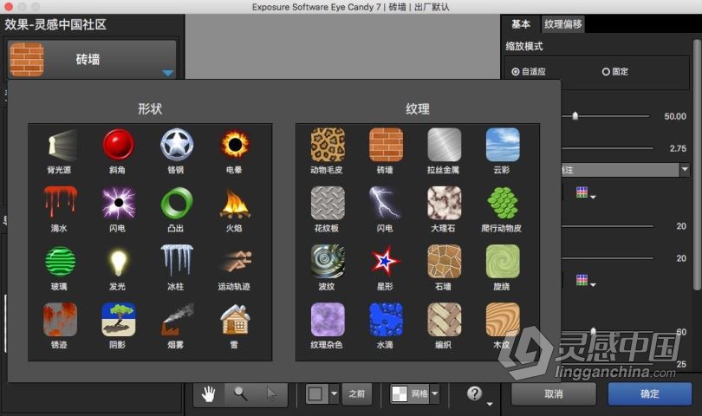Image resolution: width=702 pixels, height=416 pixels.
Task: Select the 滴水 drip effect
Action: (60, 204)
